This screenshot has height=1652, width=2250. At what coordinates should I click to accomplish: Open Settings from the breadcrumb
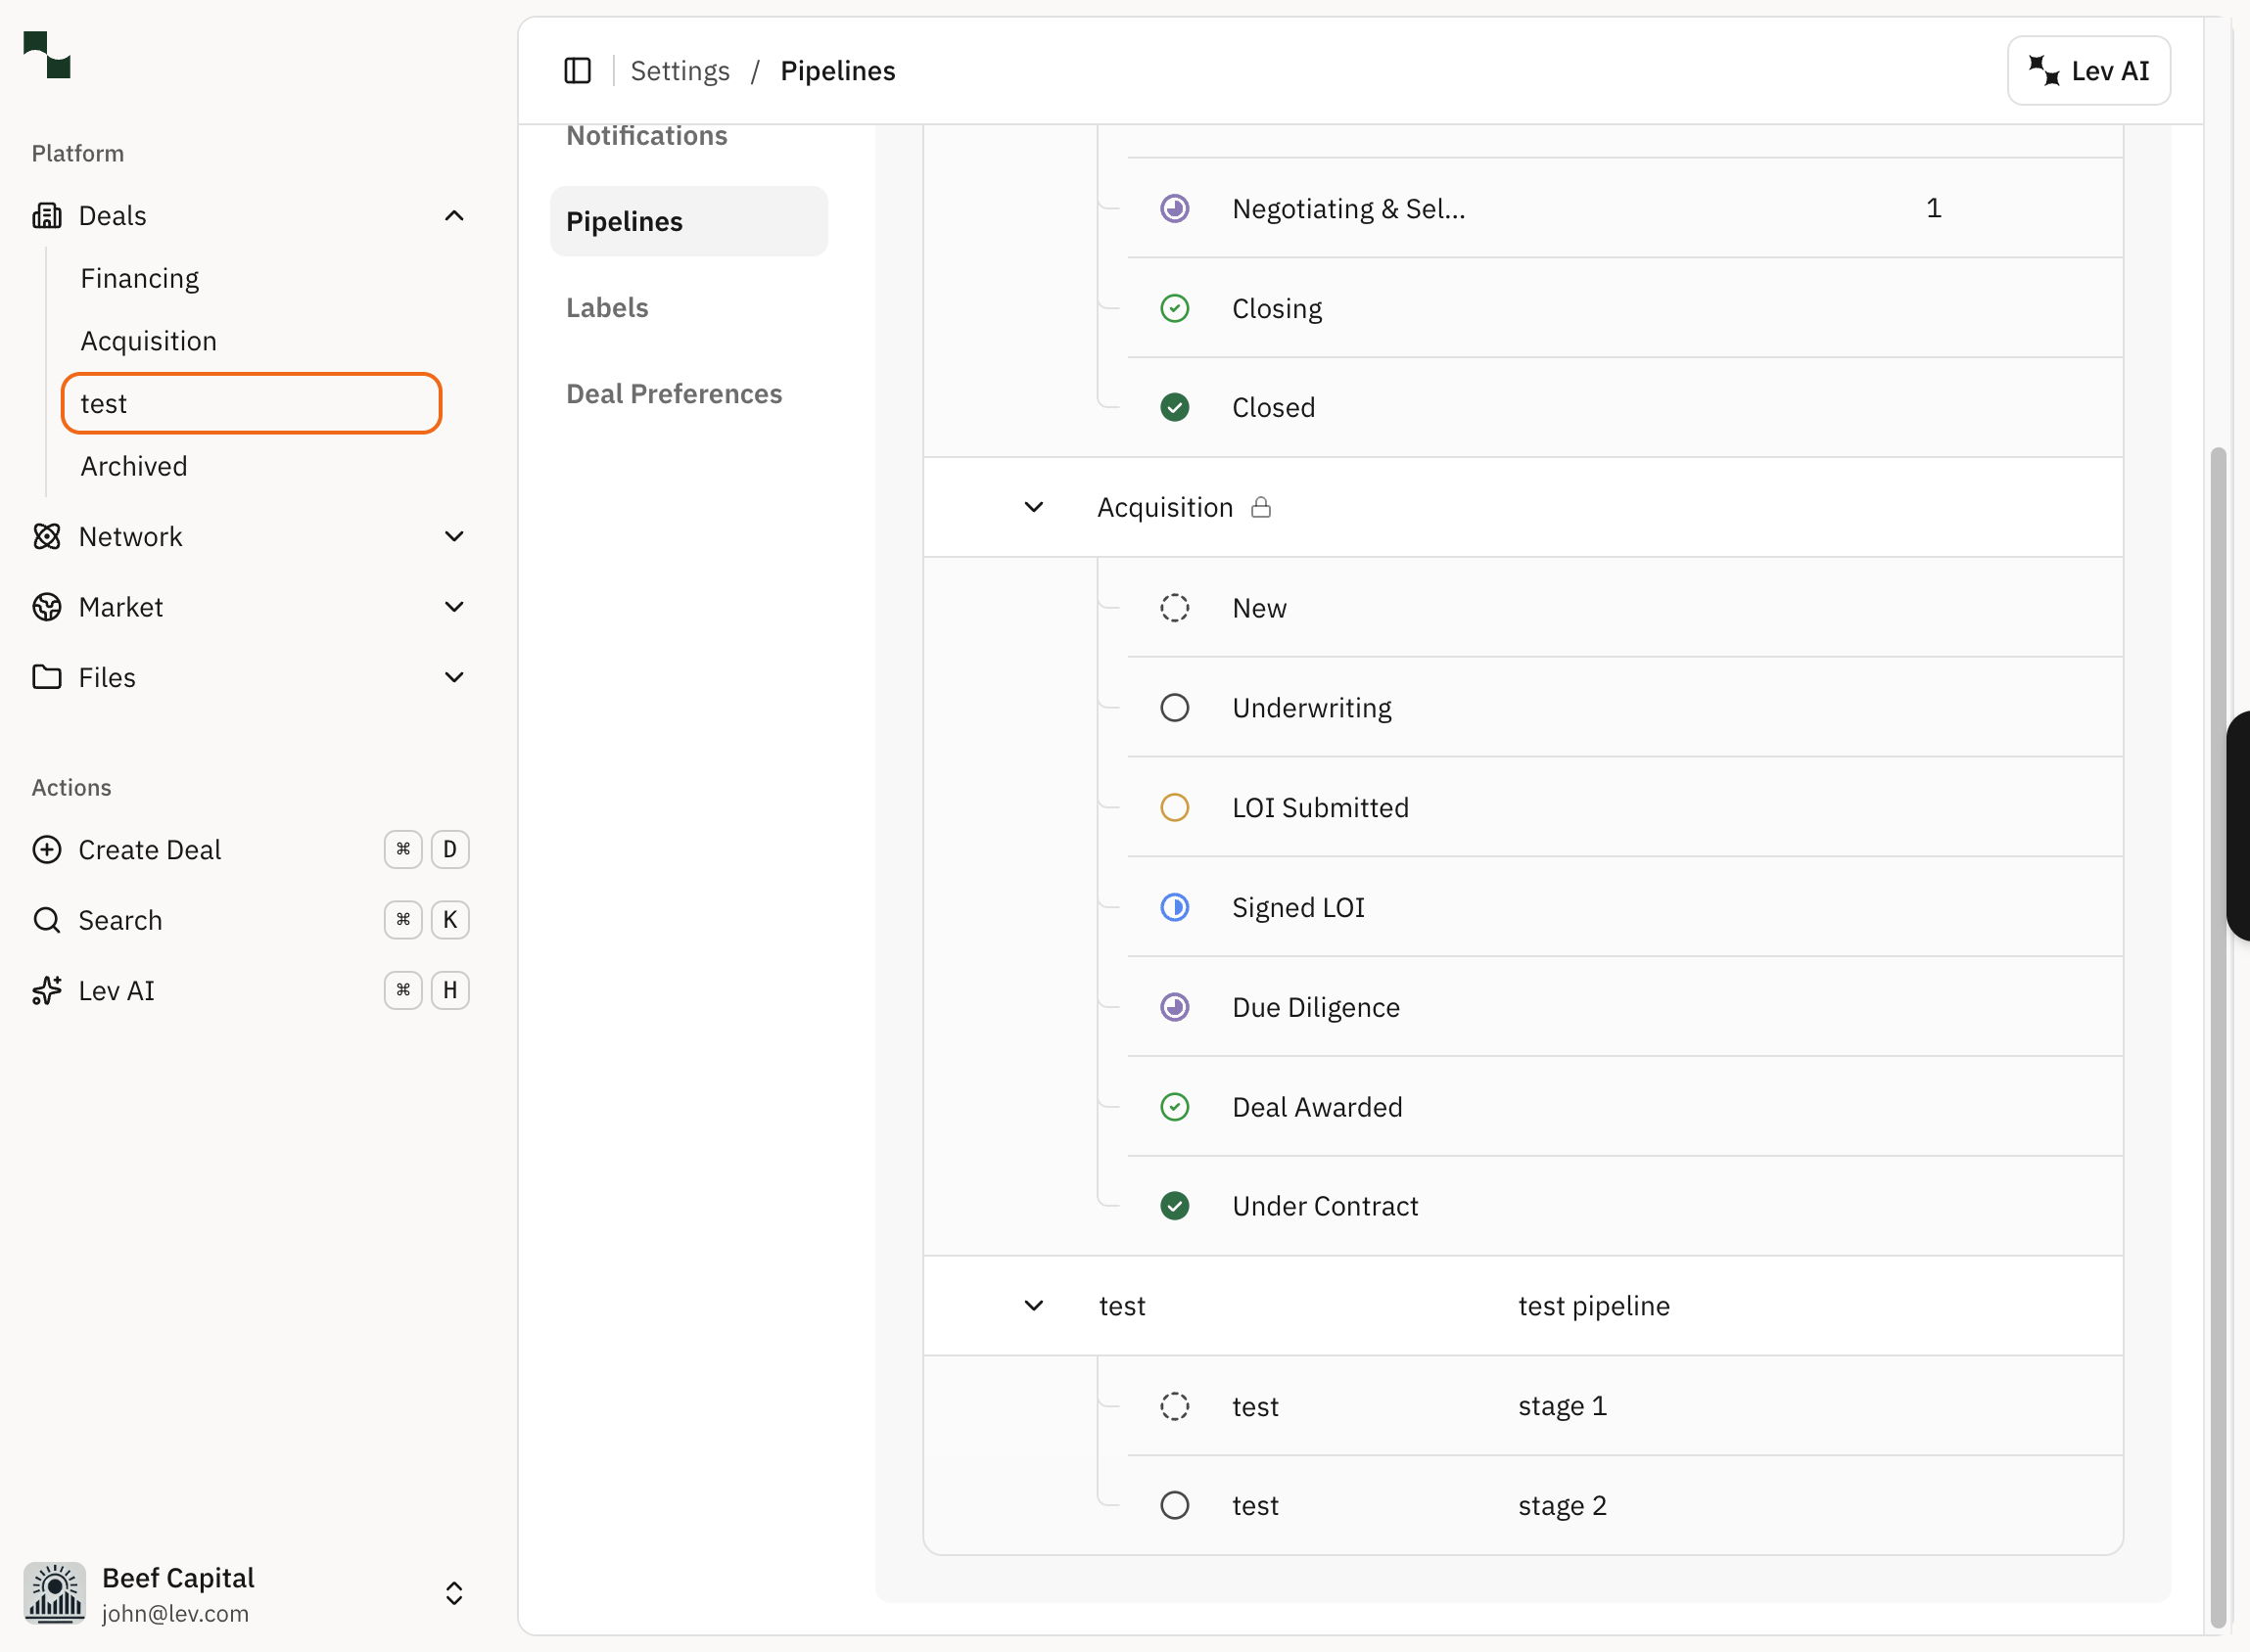pyautogui.click(x=680, y=70)
